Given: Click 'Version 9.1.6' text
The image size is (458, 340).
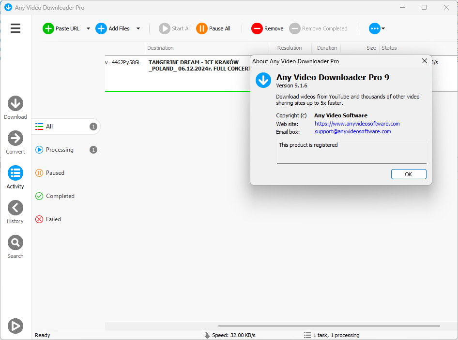Looking at the screenshot, I should 291,85.
